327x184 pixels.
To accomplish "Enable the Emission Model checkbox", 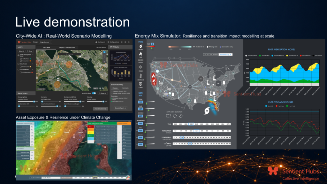I will click(19, 70).
